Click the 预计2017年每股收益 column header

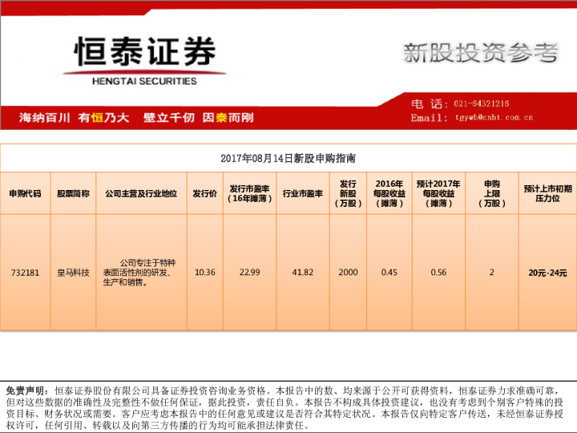[438, 193]
